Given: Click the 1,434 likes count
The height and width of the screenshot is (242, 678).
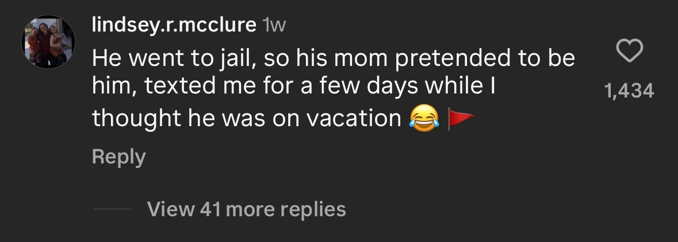Looking at the screenshot, I should (x=629, y=90).
